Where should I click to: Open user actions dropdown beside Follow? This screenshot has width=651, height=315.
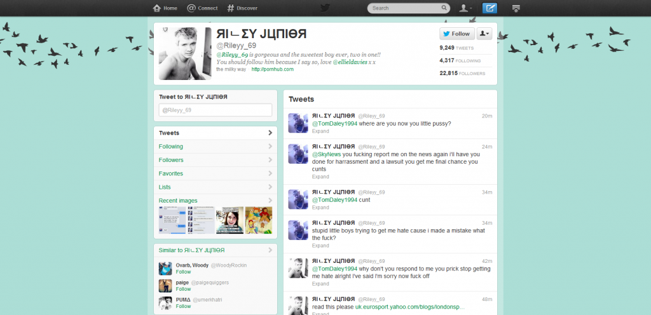pos(484,34)
